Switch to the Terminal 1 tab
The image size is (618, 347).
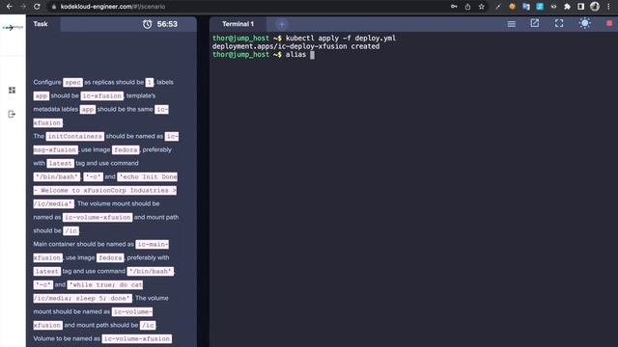(238, 24)
